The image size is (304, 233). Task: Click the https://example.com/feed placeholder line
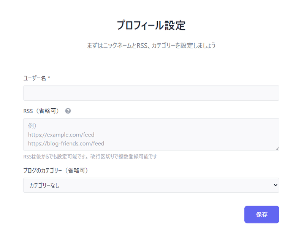(61, 135)
